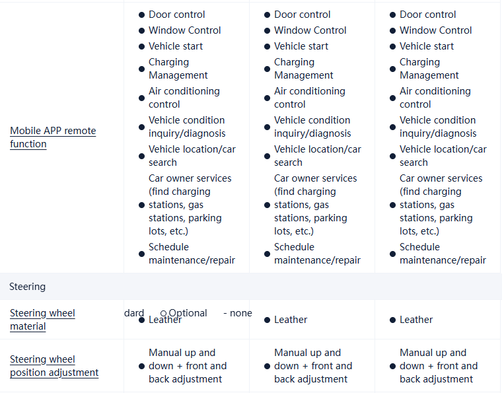Open the Steering wheel material link
Viewport: 504px width, 393px height.
42,320
